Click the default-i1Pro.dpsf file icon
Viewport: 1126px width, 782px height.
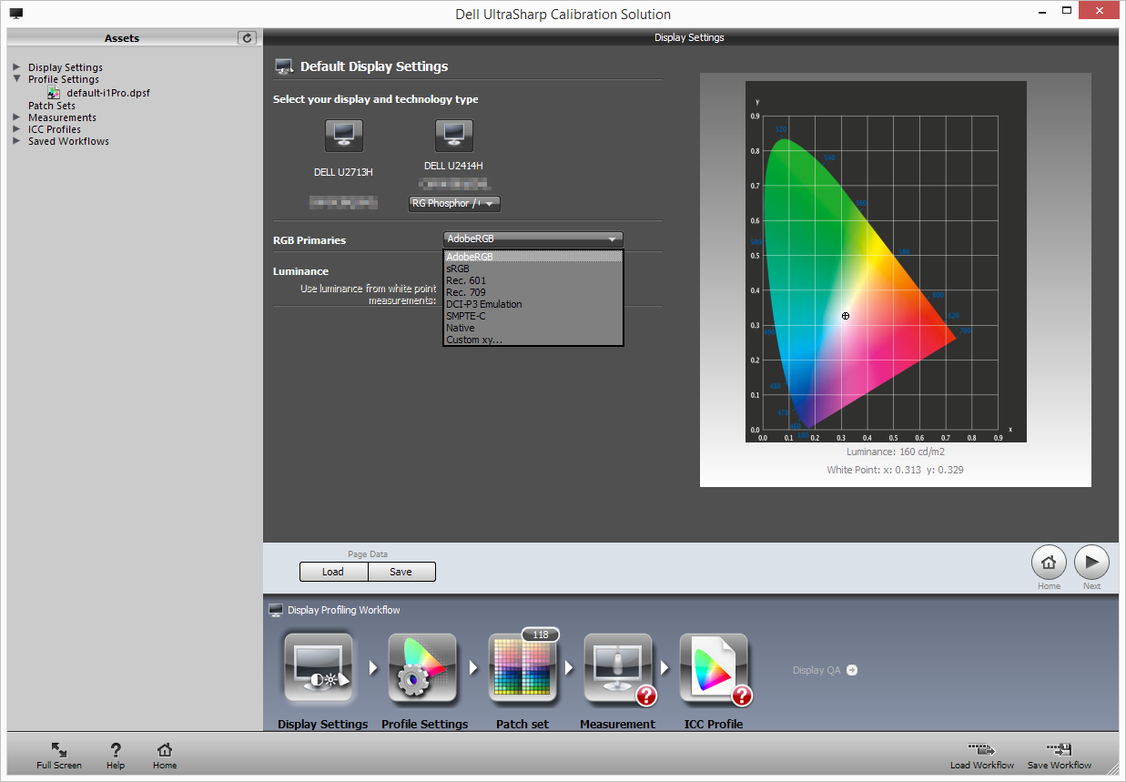pyautogui.click(x=55, y=93)
